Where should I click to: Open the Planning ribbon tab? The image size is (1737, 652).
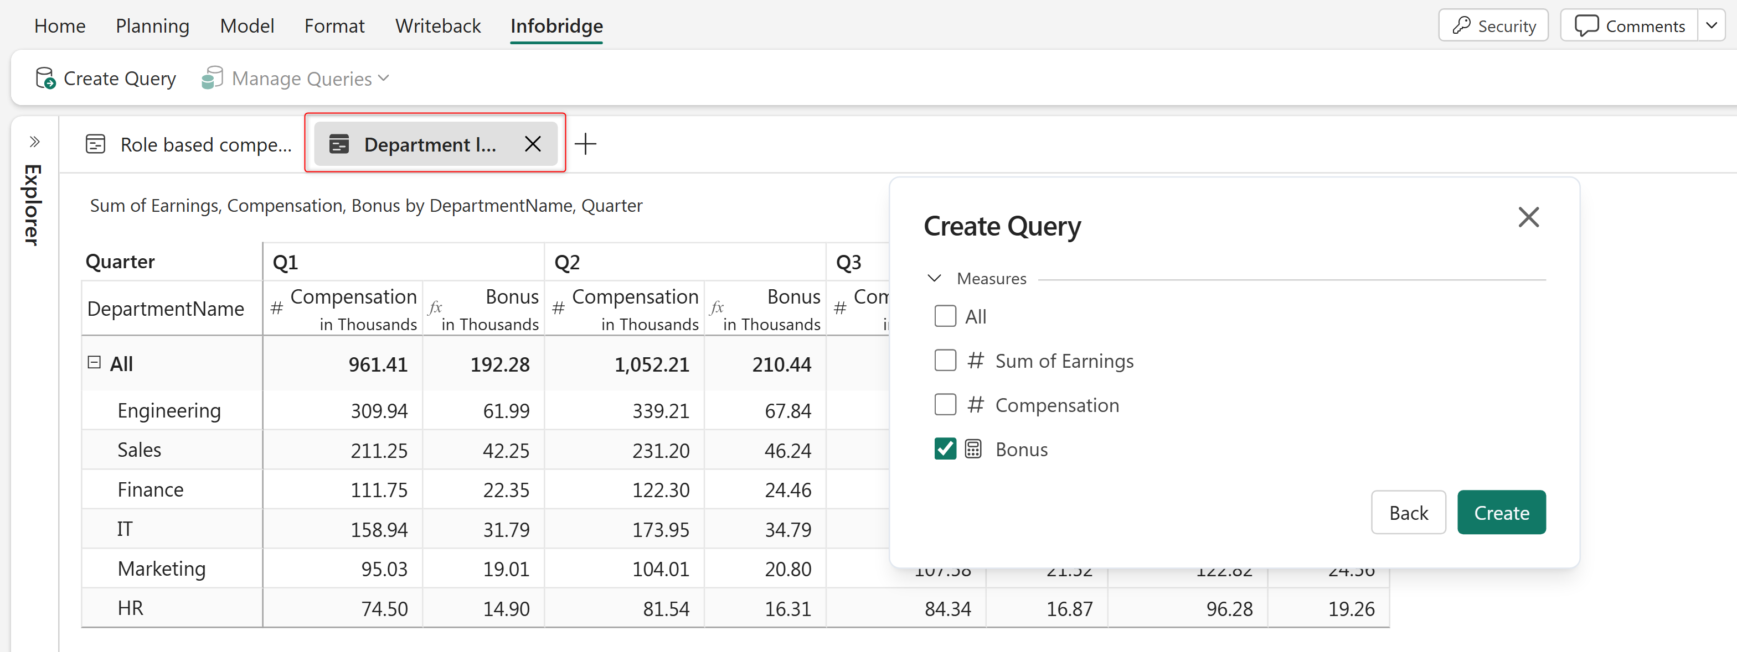coord(152,25)
